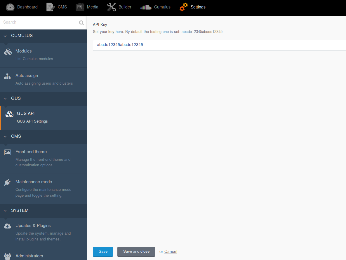Open Auto assign settings entry

(44, 80)
